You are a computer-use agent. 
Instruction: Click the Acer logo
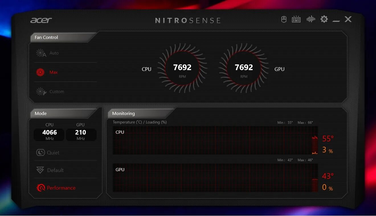(x=41, y=20)
